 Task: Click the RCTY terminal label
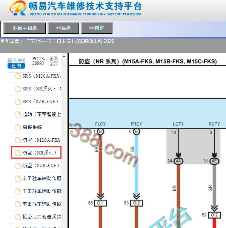click(214, 124)
